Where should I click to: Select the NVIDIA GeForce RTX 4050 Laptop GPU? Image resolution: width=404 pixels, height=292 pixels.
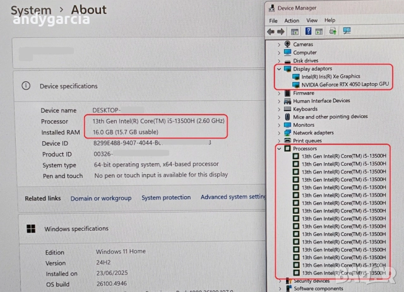[x=344, y=85]
